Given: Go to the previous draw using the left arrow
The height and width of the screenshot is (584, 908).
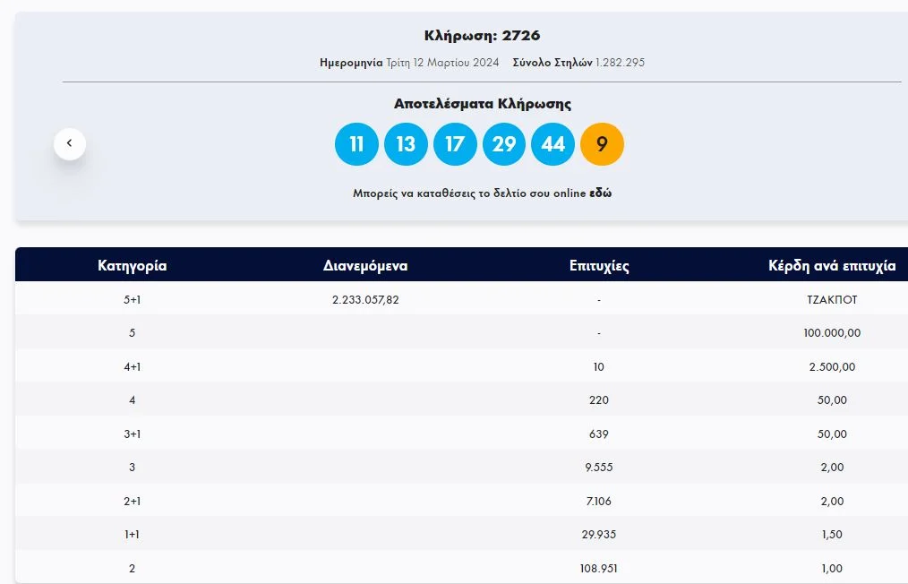Looking at the screenshot, I should (70, 143).
